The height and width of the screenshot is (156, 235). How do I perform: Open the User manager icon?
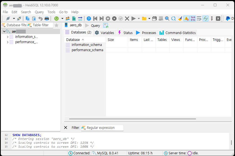click(x=68, y=19)
